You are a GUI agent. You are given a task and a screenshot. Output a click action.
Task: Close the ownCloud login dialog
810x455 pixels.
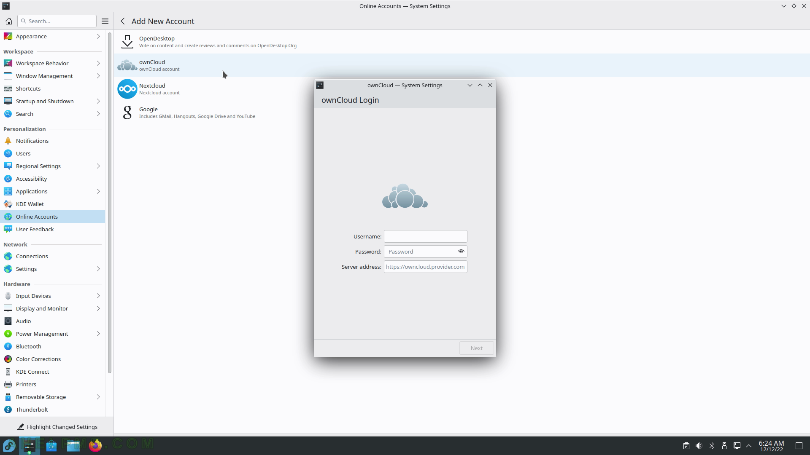[490, 85]
